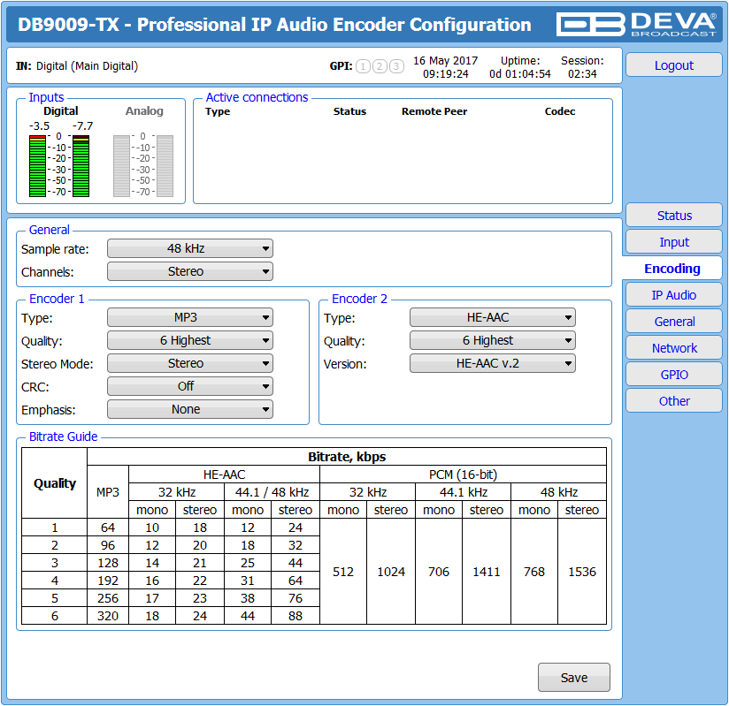Click the right Analog level meter
This screenshot has width=729, height=706.
(165, 166)
